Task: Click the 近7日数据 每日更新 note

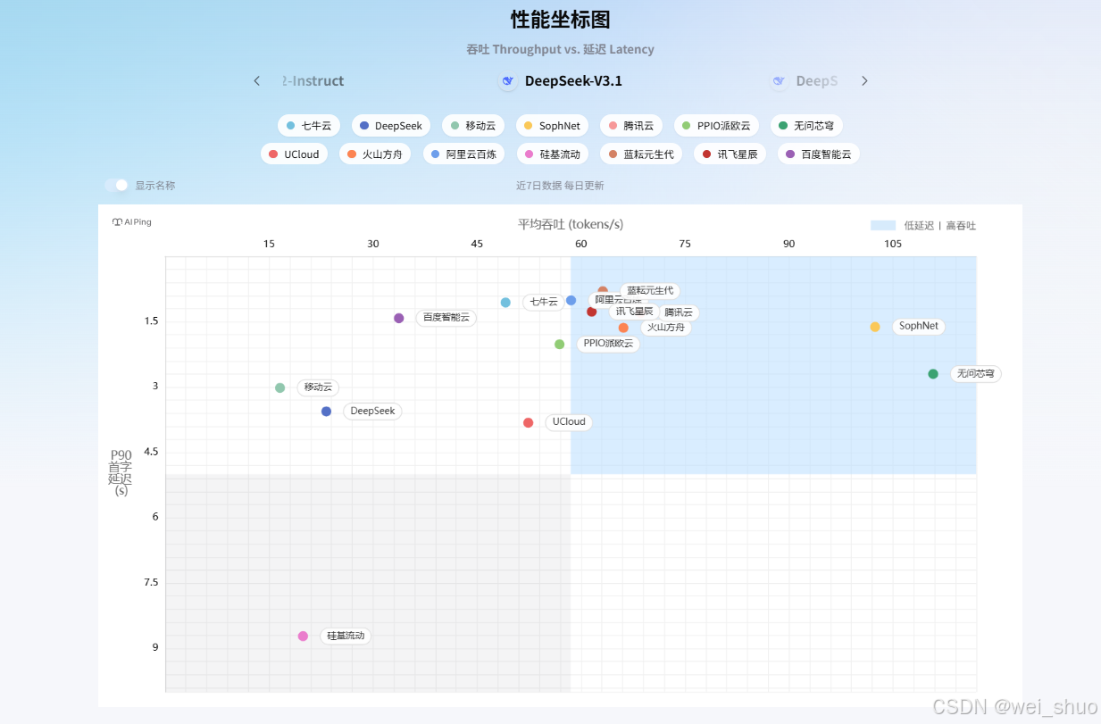Action: coord(560,186)
